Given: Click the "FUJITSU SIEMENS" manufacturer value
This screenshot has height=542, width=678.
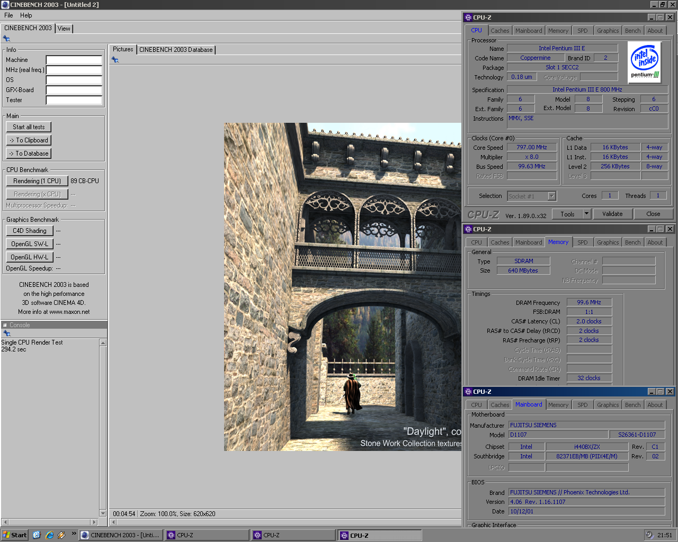Looking at the screenshot, I should point(587,425).
